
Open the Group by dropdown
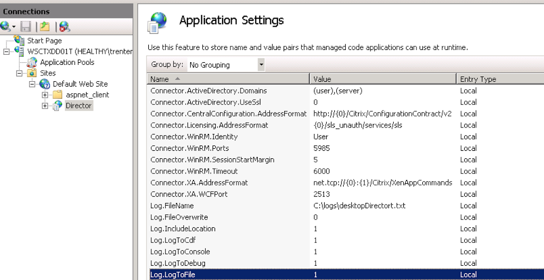click(261, 65)
